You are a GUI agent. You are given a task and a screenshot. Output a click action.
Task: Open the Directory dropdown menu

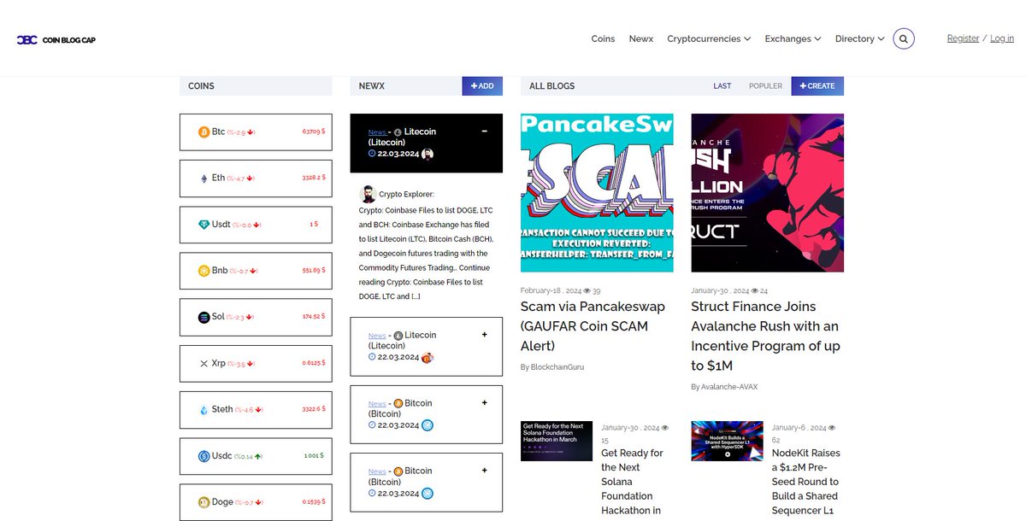(x=860, y=38)
